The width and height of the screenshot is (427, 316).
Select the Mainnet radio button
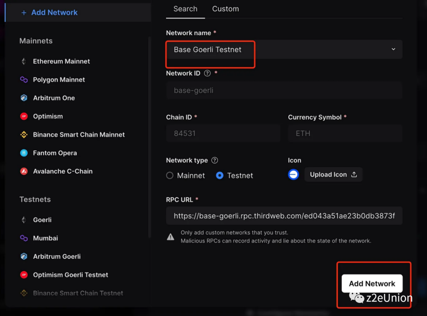(170, 175)
